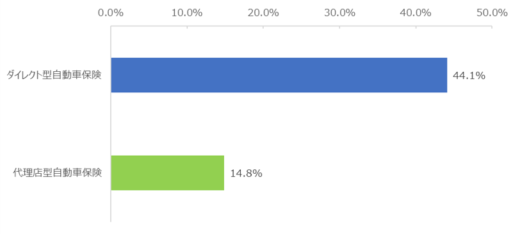Viewport: 520px width, 234px height.
Task: Click the 20.0% axis label
Action: [263, 13]
